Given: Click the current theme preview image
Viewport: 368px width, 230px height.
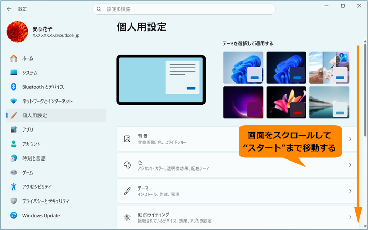Looking at the screenshot, I should coord(161,80).
